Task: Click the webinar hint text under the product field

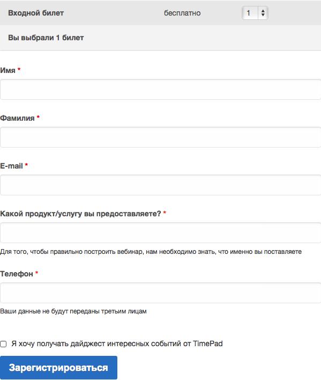Action: click(x=151, y=252)
